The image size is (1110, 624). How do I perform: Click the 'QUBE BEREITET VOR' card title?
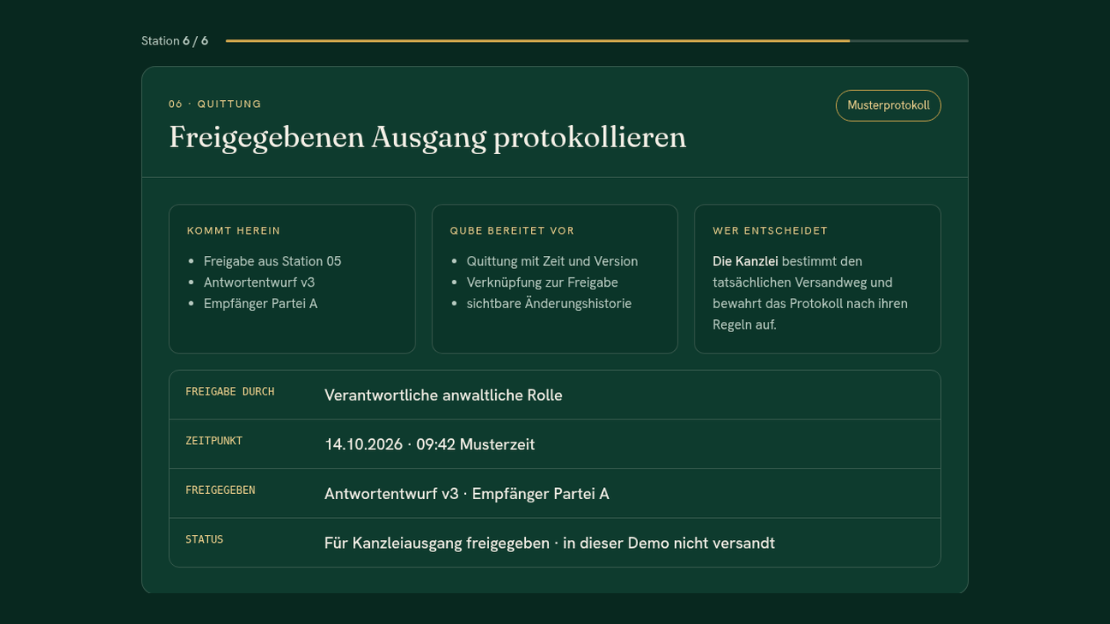point(512,230)
